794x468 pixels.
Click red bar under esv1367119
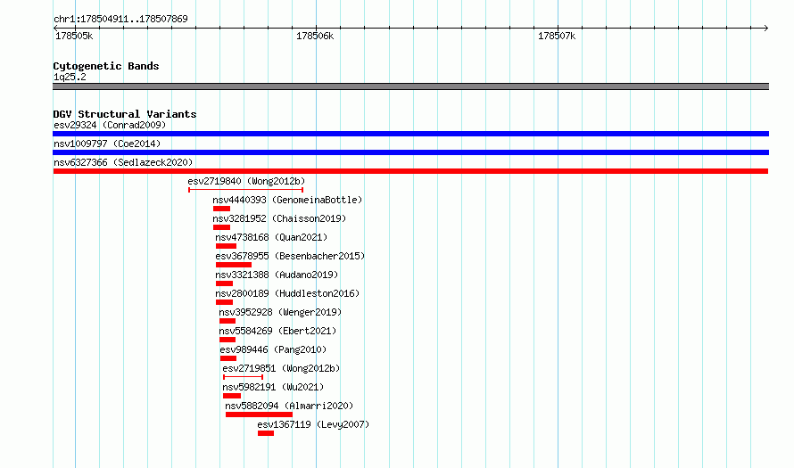coord(266,433)
